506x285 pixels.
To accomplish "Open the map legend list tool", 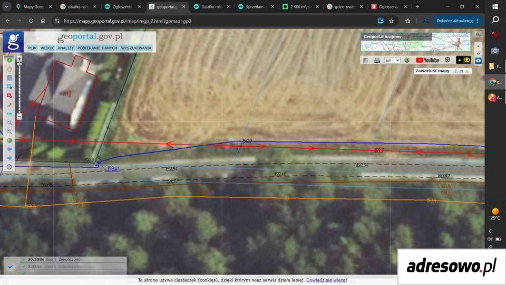I will pos(9,78).
